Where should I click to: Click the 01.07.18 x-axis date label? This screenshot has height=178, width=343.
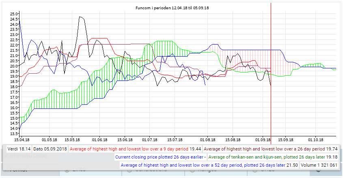[x=150, y=140]
